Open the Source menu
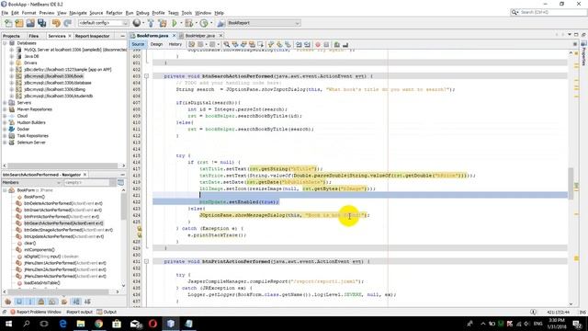 96,13
